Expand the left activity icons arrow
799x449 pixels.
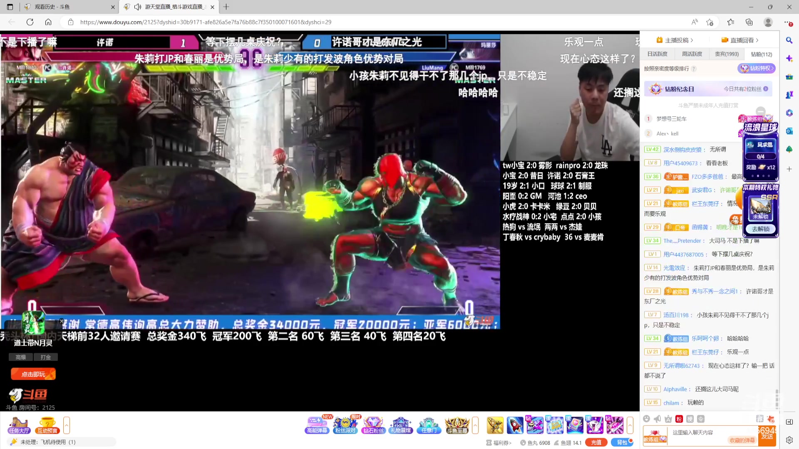67,425
